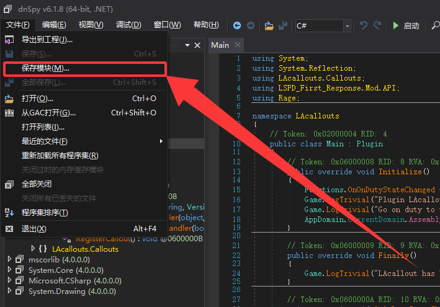440x307 pixels.
Task: Switch to the Main tab
Action: pos(220,45)
